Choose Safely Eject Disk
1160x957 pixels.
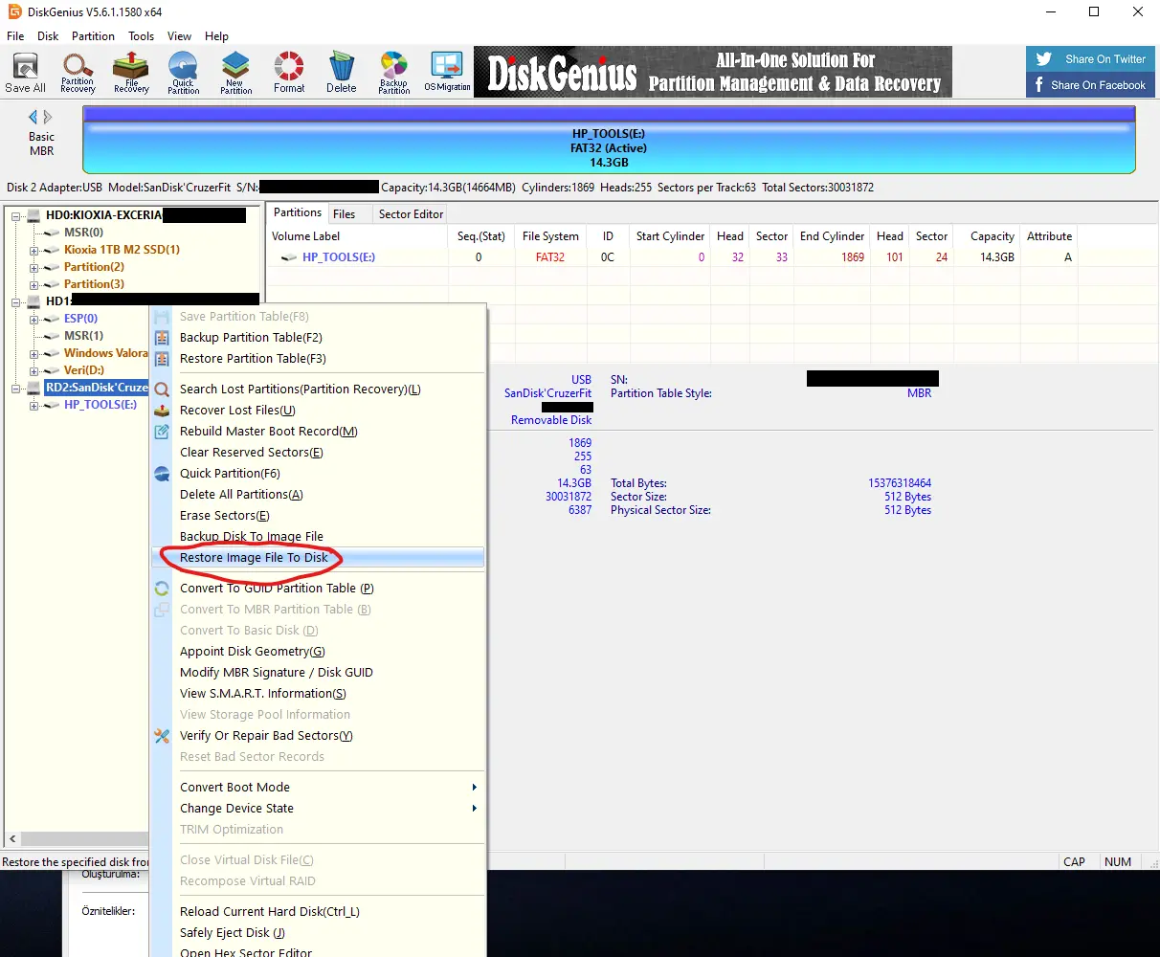318,933
